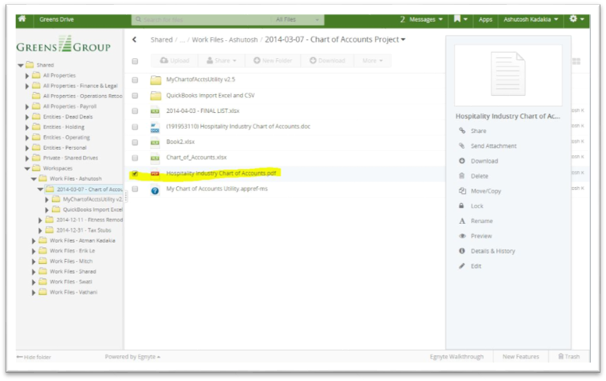Viewport: 606px width, 381px height.
Task: Check the Book2.xlsx checkbox
Action: pyautogui.click(x=135, y=142)
